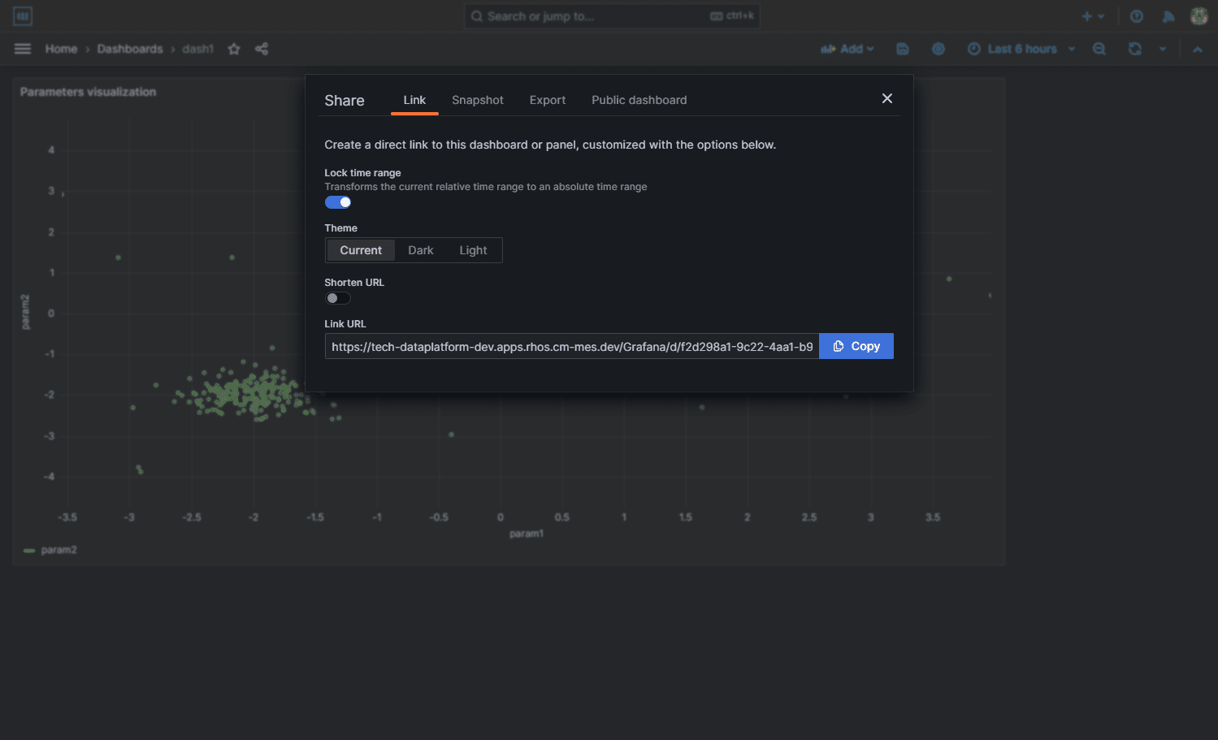
Task: Collapse the top toolbar with the chevron-up icon
Action: click(1198, 49)
